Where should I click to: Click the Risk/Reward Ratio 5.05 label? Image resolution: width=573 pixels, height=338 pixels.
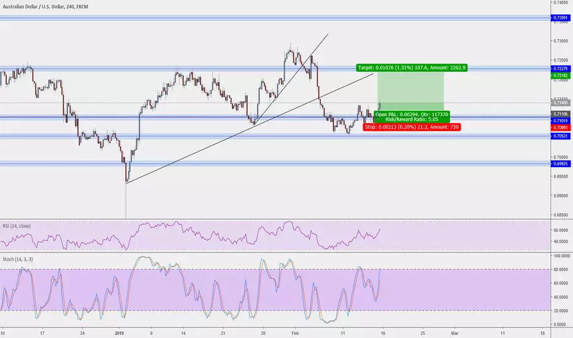coord(411,119)
